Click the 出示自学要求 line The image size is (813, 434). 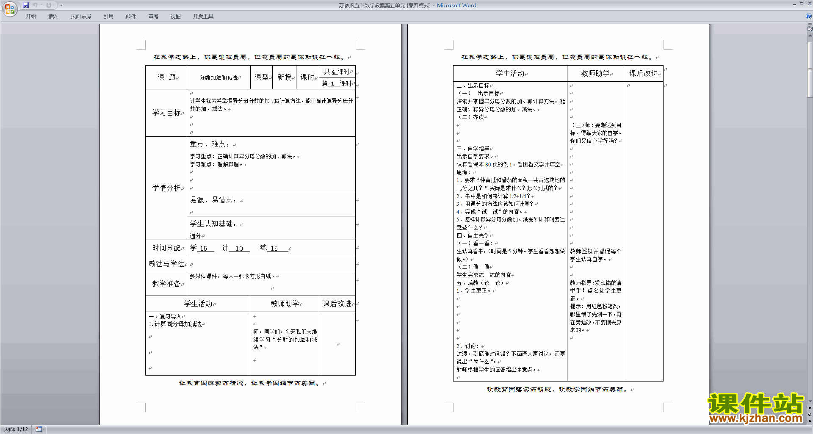pyautogui.click(x=475, y=156)
